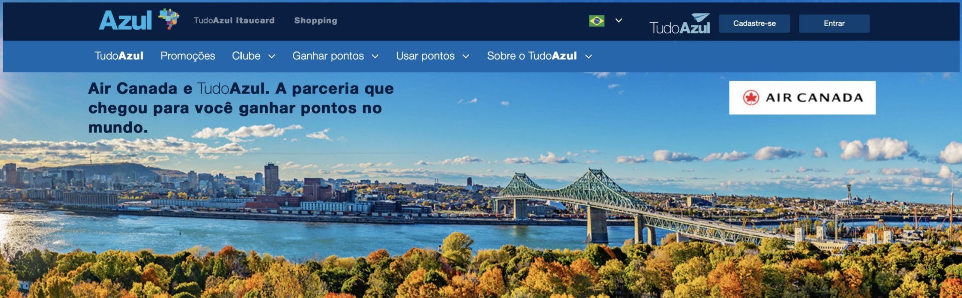Viewport: 962px width, 298px height.
Task: Expand the Ganhar pontos dropdown
Action: tap(335, 56)
